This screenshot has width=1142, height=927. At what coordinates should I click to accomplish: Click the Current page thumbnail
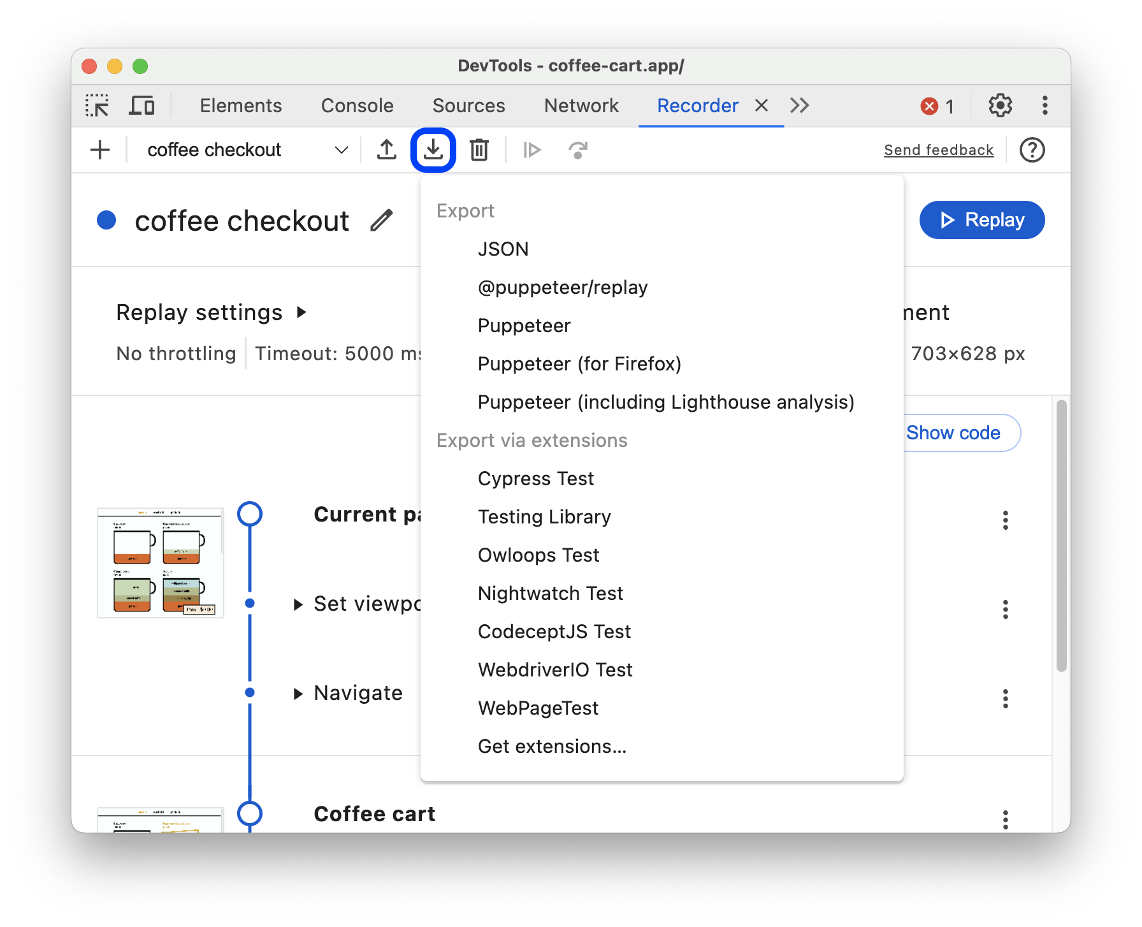[x=160, y=562]
